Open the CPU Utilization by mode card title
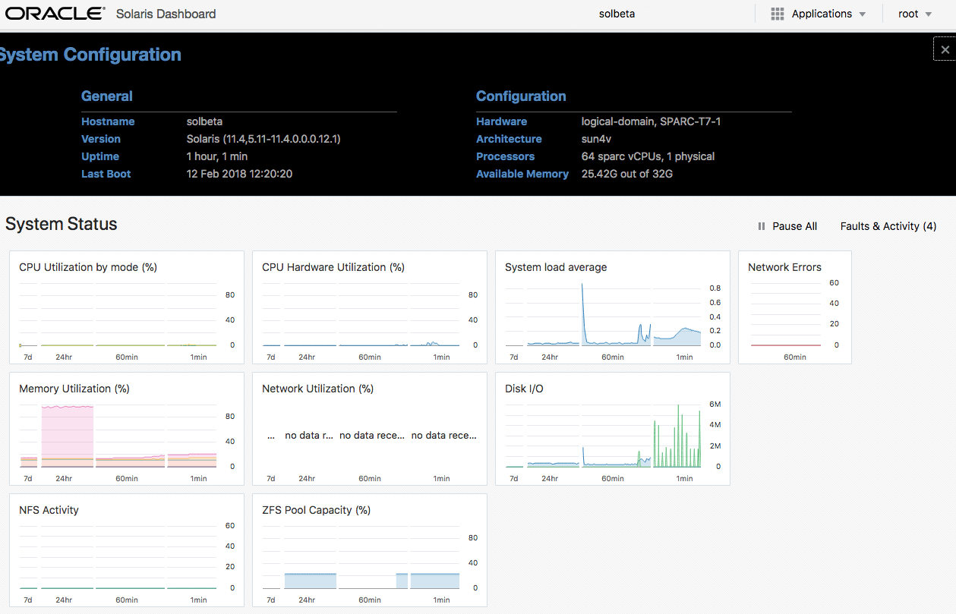Viewport: 956px width, 614px height. [88, 267]
